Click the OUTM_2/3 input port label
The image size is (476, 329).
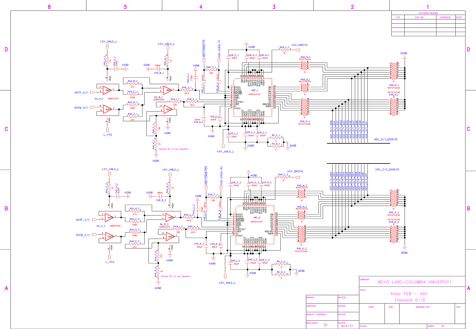tap(83, 235)
